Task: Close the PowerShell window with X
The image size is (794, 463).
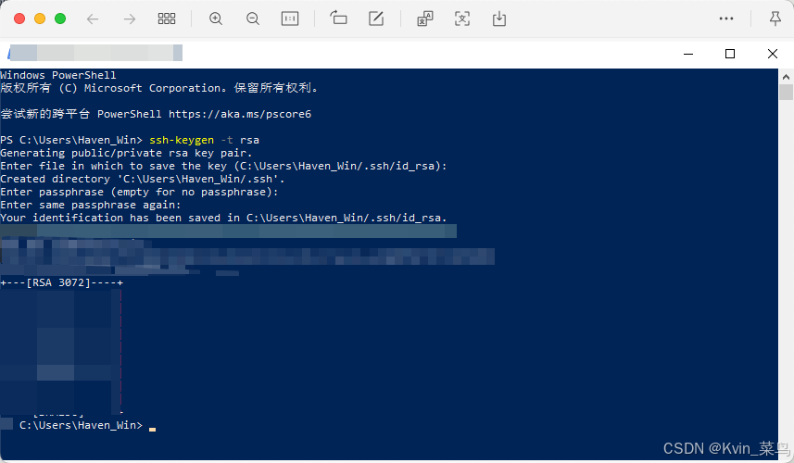Action: point(772,54)
